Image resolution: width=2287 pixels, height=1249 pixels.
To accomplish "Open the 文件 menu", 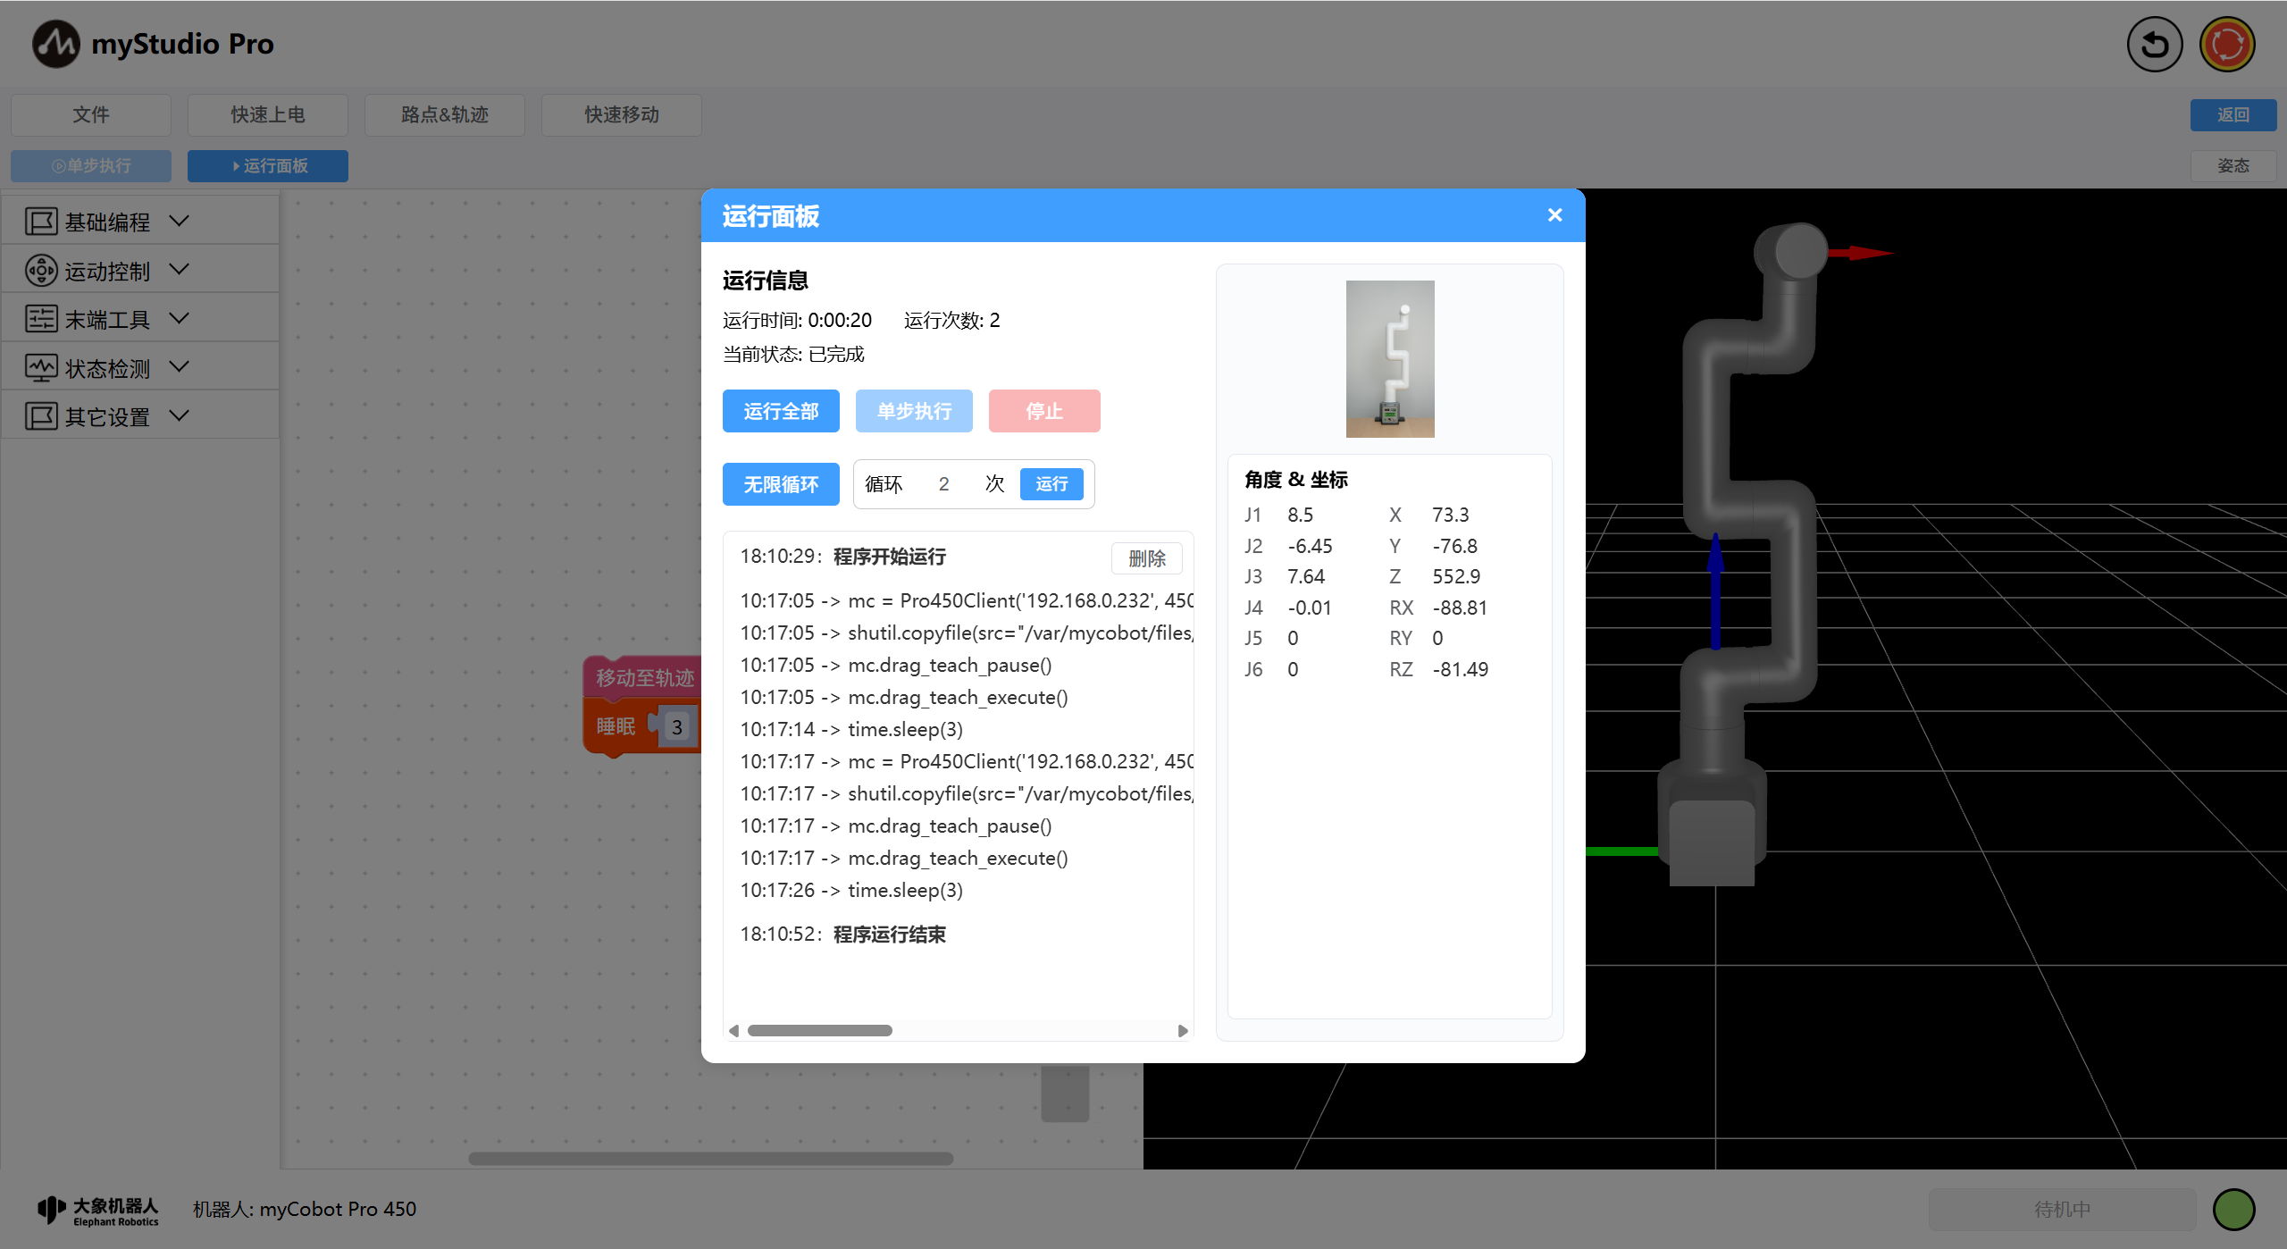I will coord(91,114).
